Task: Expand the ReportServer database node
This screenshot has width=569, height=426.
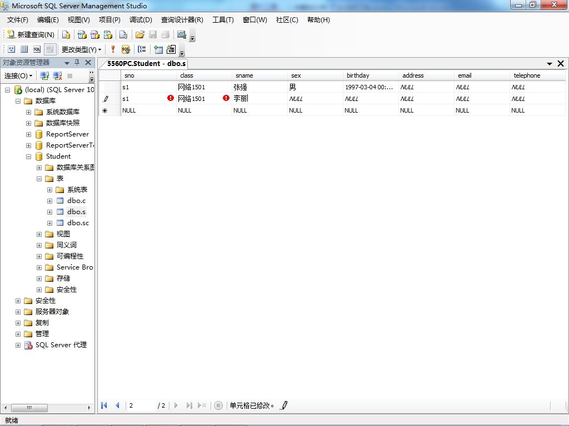Action: (28, 134)
